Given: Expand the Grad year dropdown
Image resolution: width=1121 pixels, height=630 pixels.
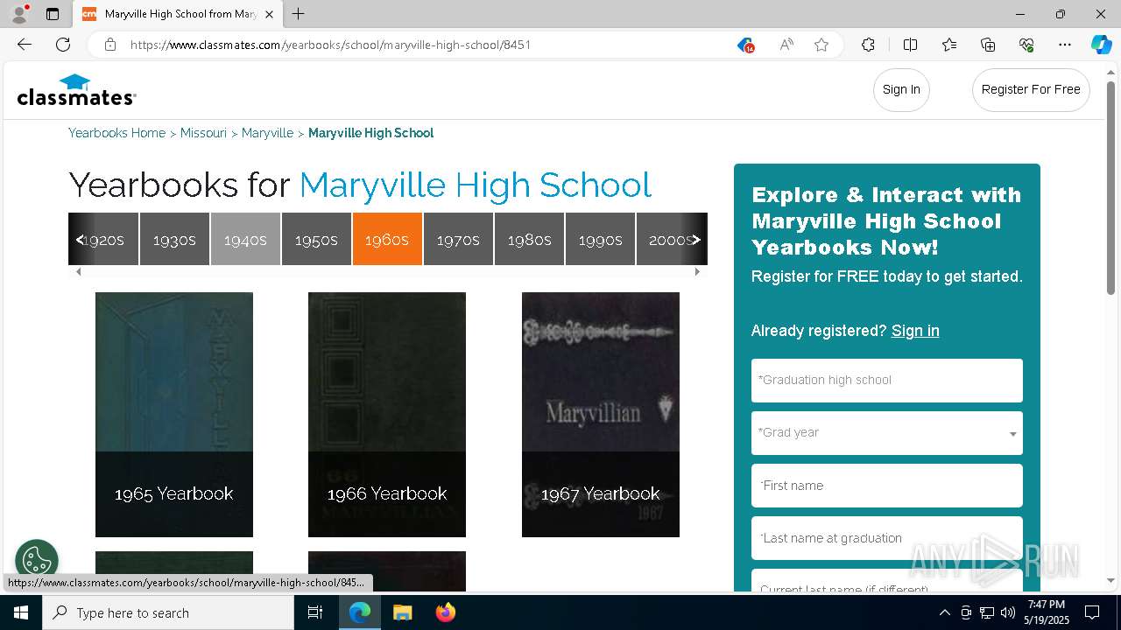Looking at the screenshot, I should tap(887, 433).
